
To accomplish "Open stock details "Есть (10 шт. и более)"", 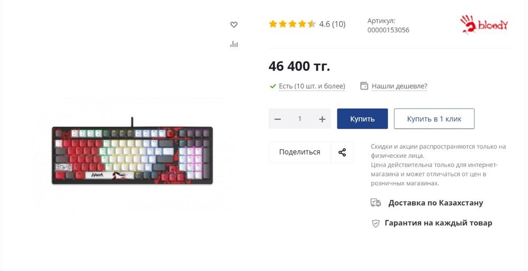I will click(x=312, y=86).
